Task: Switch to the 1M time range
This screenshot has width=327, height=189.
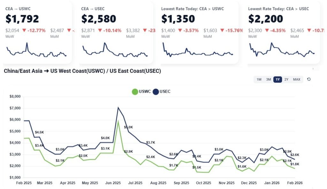Action: click(259, 79)
